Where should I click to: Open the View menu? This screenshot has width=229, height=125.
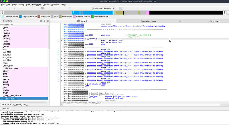[28, 5]
